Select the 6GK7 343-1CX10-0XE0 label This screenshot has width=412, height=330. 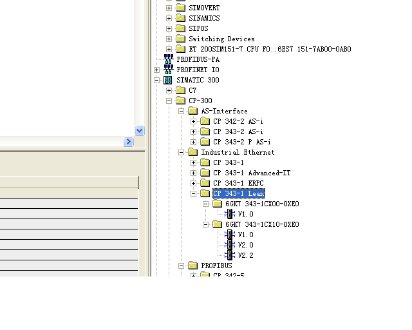(x=262, y=224)
